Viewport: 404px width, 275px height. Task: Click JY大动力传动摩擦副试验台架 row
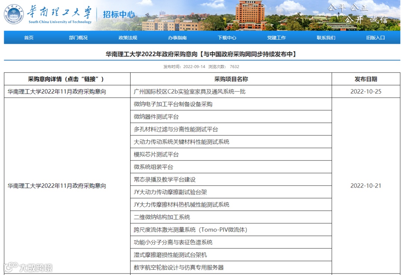tap(231, 192)
